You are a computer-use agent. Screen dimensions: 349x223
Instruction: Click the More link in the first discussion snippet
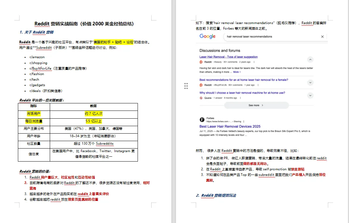(237, 72)
